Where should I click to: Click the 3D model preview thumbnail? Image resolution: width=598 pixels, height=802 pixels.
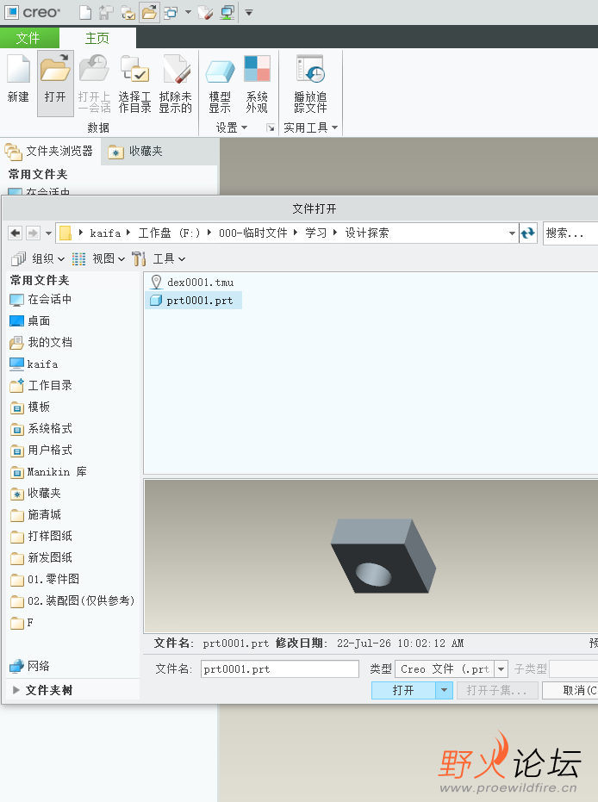[x=383, y=556]
